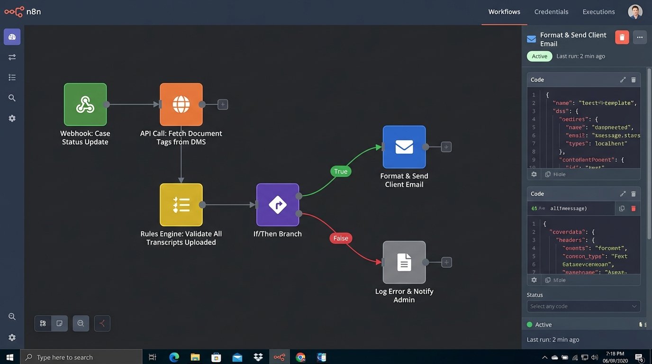Click the list icon in left sidebar
The height and width of the screenshot is (364, 652).
pyautogui.click(x=12, y=78)
